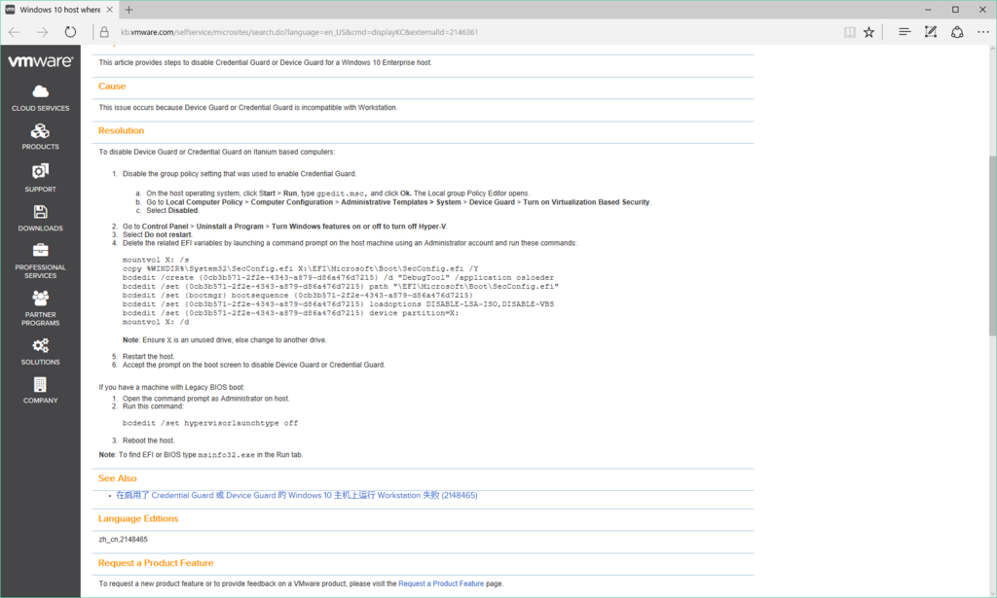Add page to favorites star icon
Image resolution: width=997 pixels, height=598 pixels.
point(868,32)
